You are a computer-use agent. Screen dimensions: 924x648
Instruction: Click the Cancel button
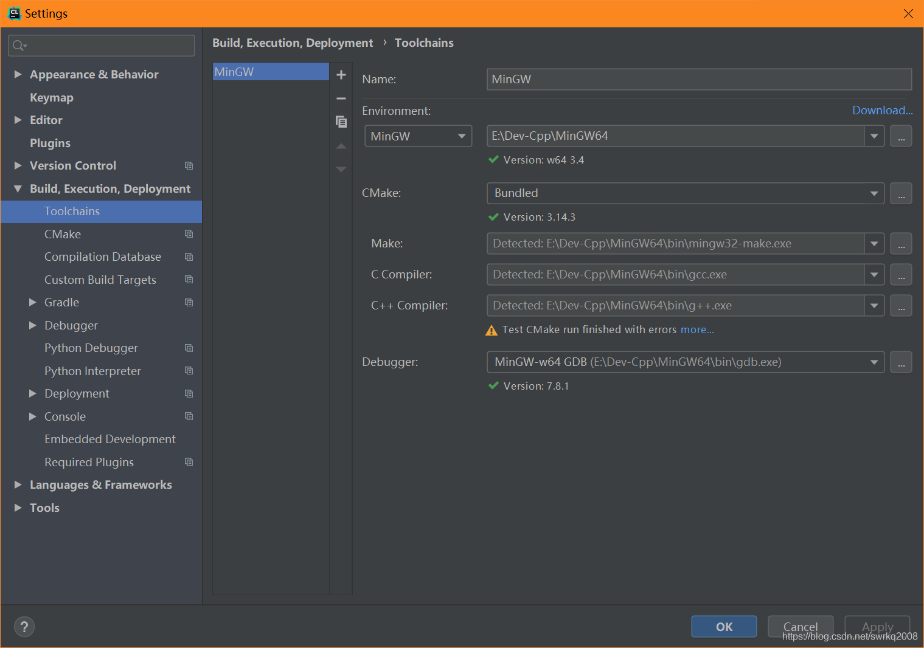[x=801, y=627]
